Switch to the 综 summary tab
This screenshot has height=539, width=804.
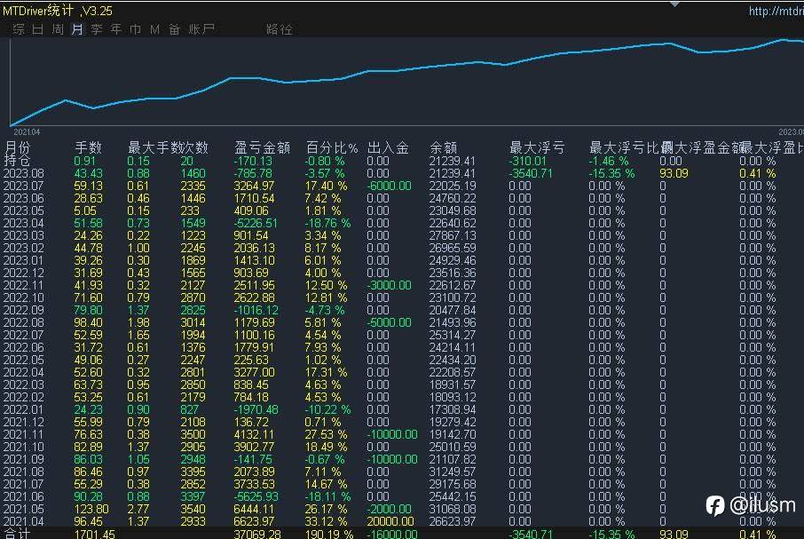pos(19,29)
